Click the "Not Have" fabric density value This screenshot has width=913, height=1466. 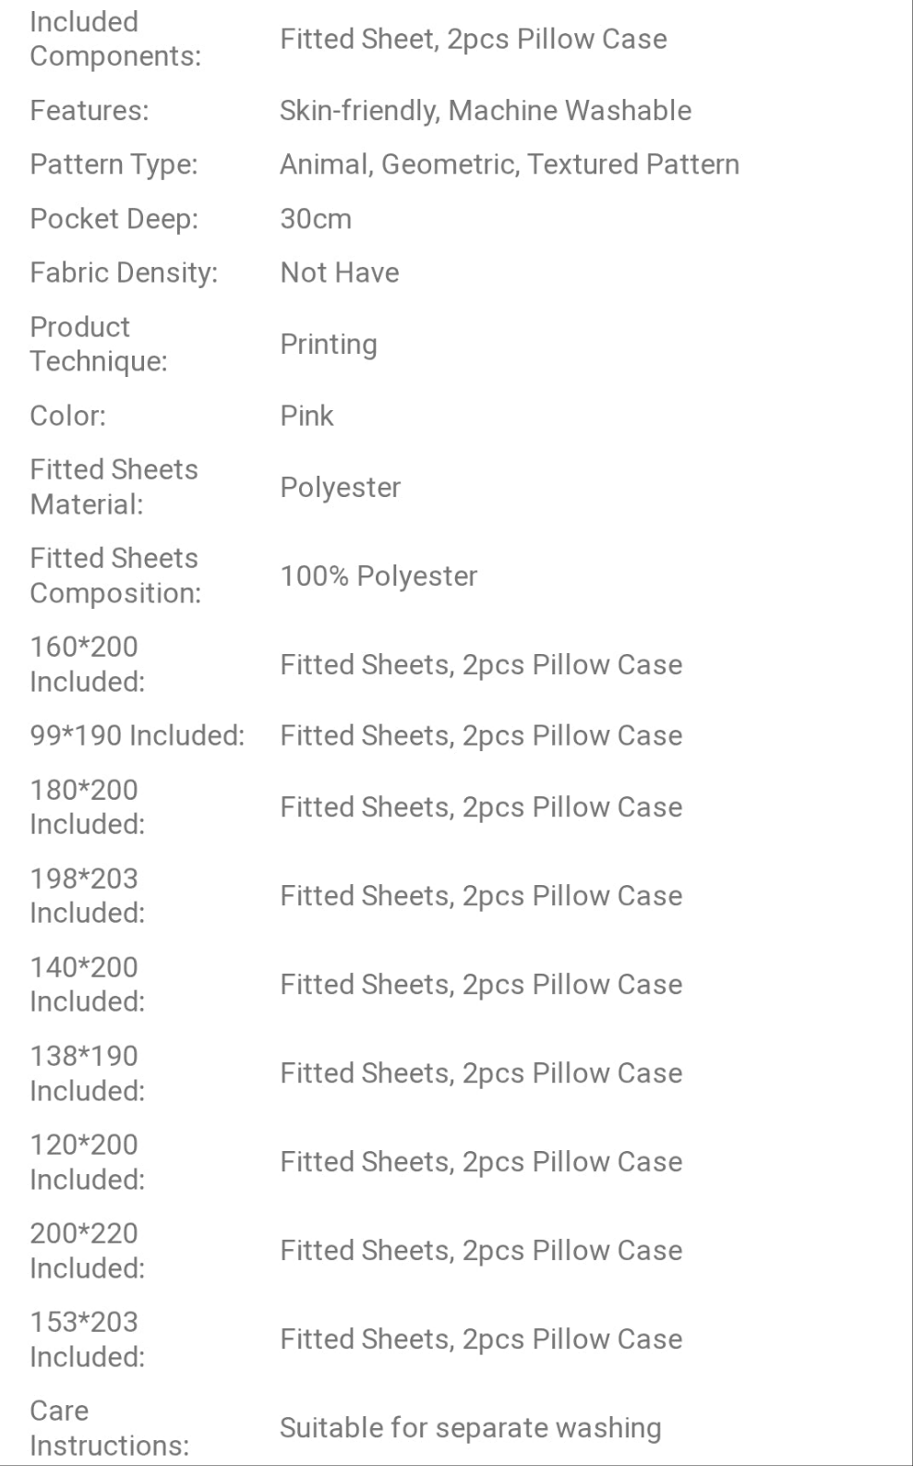(x=339, y=273)
